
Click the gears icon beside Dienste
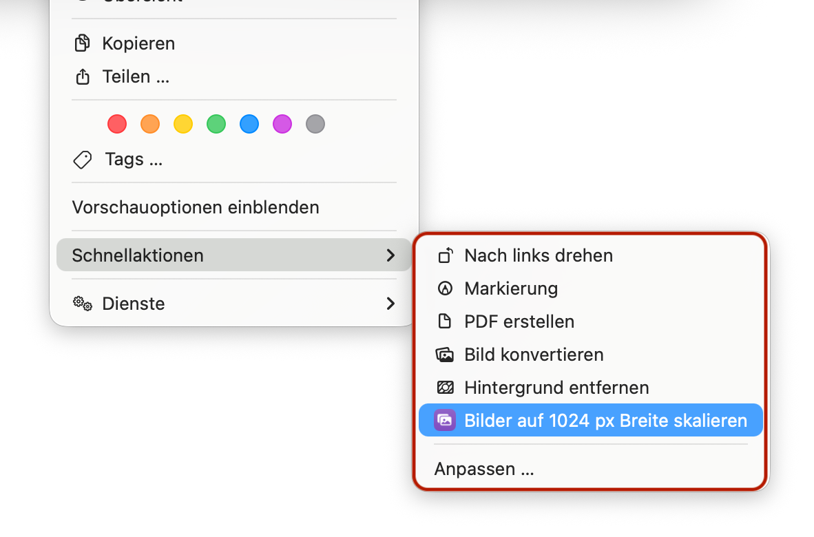pyautogui.click(x=83, y=304)
